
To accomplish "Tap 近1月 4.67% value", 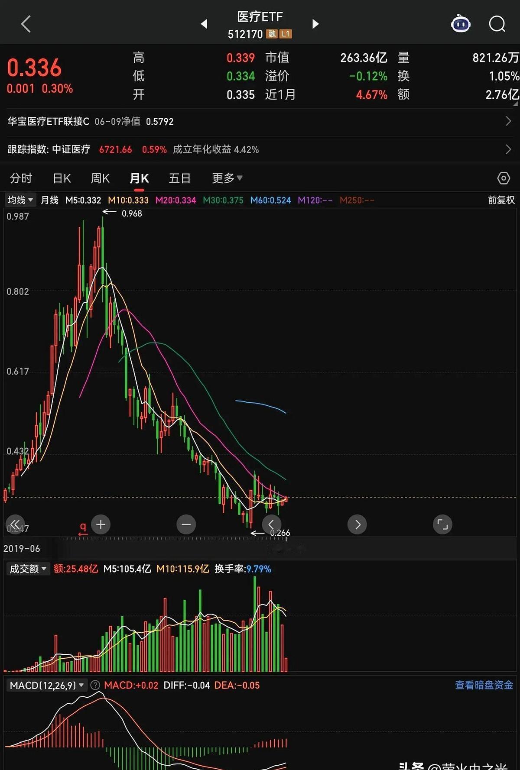I will tap(372, 94).
